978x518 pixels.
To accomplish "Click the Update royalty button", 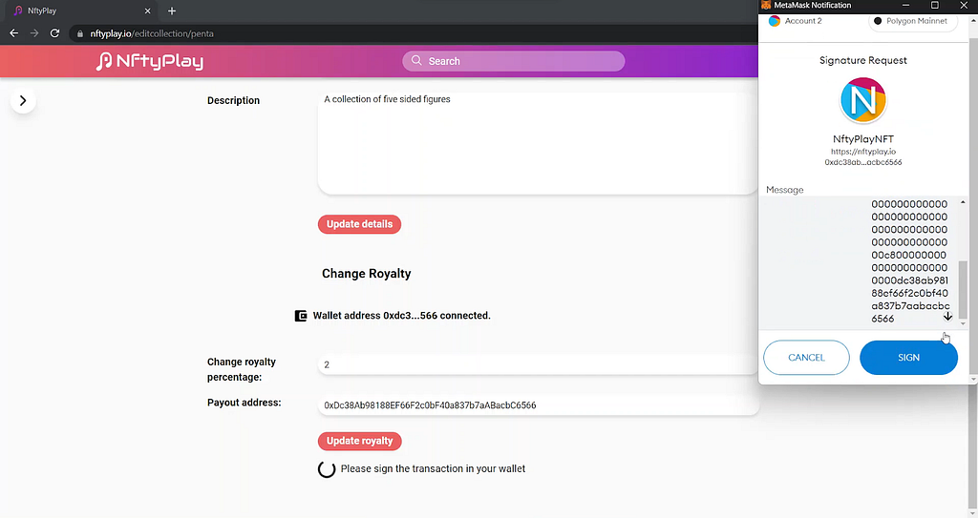I will click(360, 441).
